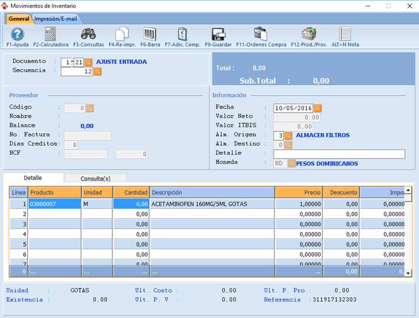The width and height of the screenshot is (419, 318).
Task: Click the Secuencia lookup button
Action: tap(97, 72)
